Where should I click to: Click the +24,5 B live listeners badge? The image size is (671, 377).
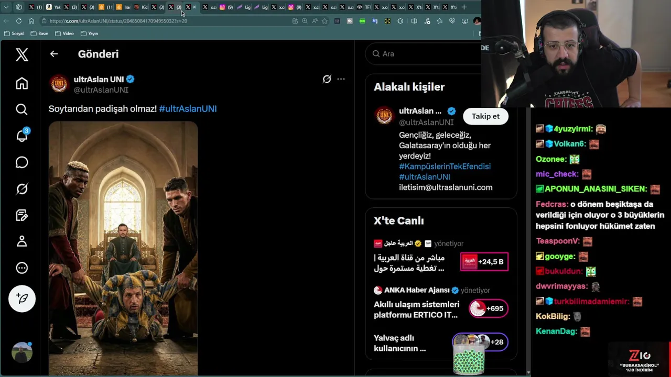point(484,262)
